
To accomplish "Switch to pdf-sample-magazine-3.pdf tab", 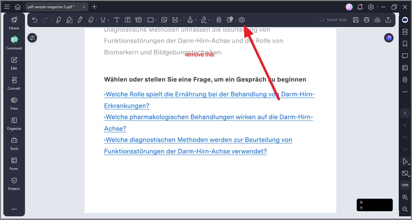I will click(x=51, y=7).
